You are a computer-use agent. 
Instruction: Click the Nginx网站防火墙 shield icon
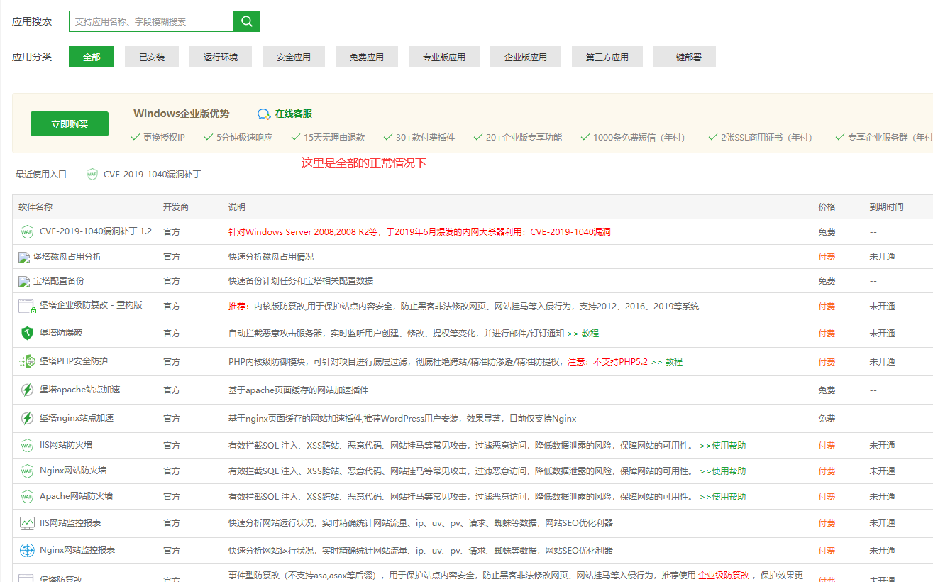click(27, 471)
